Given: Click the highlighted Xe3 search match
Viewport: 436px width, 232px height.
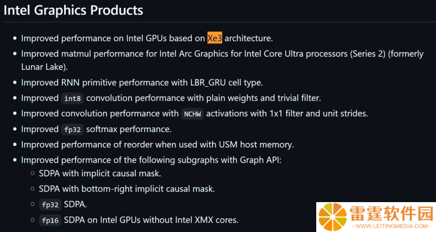Looking at the screenshot, I should (214, 38).
